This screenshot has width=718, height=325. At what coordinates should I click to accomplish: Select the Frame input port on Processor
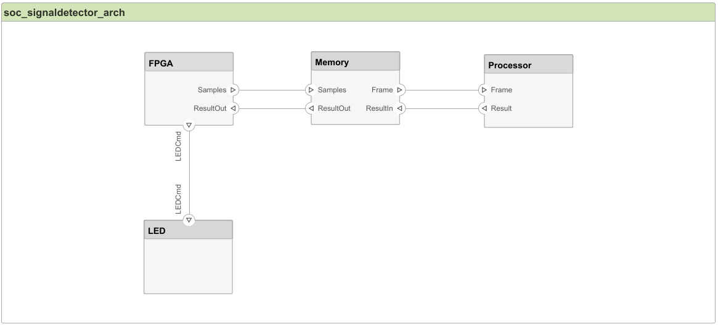click(x=484, y=90)
